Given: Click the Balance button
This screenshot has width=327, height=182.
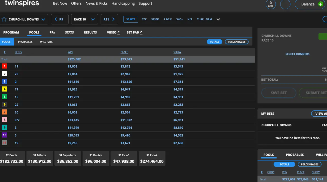Looking at the screenshot, I should [310, 4].
